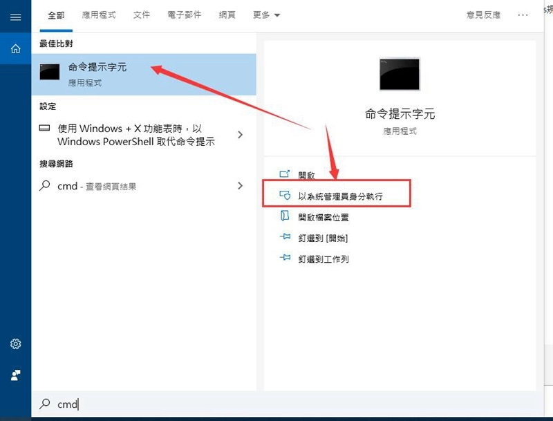
Task: Select 命令提示字元 best match result
Action: 144,75
